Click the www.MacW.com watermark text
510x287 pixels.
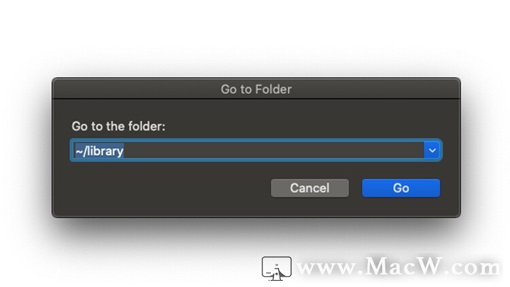point(398,267)
